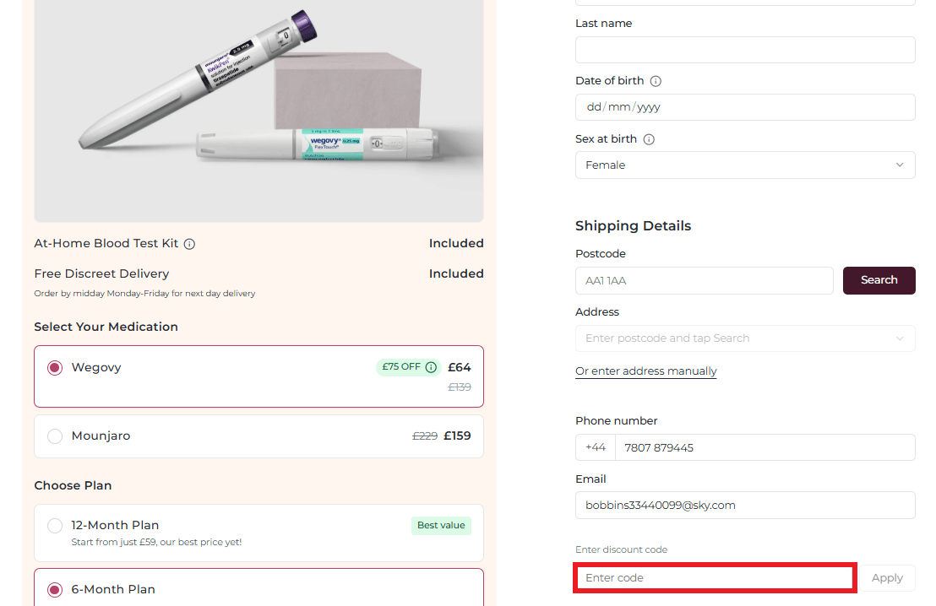Click info icon in £75 OFF badge

pos(431,367)
